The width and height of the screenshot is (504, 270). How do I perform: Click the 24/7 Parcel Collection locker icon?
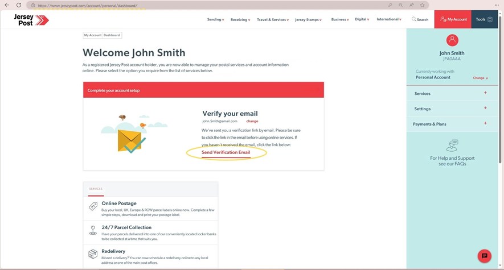pyautogui.click(x=93, y=230)
